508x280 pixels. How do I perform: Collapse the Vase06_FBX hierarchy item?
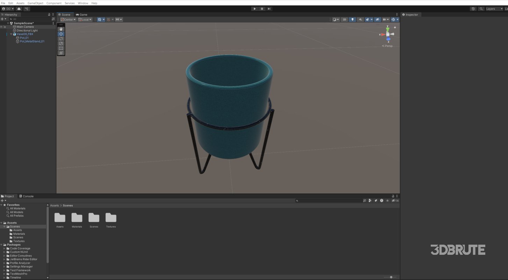(x=11, y=34)
